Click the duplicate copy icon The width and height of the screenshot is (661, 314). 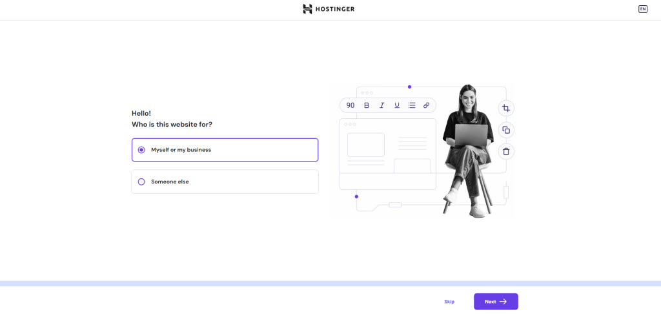click(506, 130)
